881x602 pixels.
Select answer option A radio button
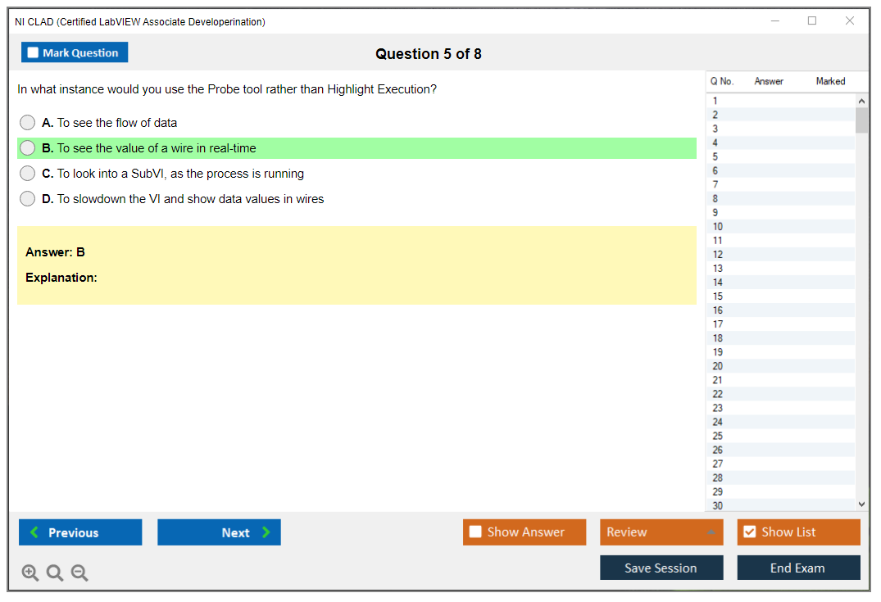[x=28, y=123]
